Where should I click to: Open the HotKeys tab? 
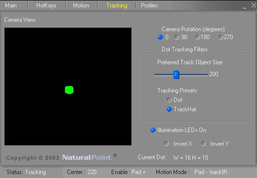tap(46, 5)
